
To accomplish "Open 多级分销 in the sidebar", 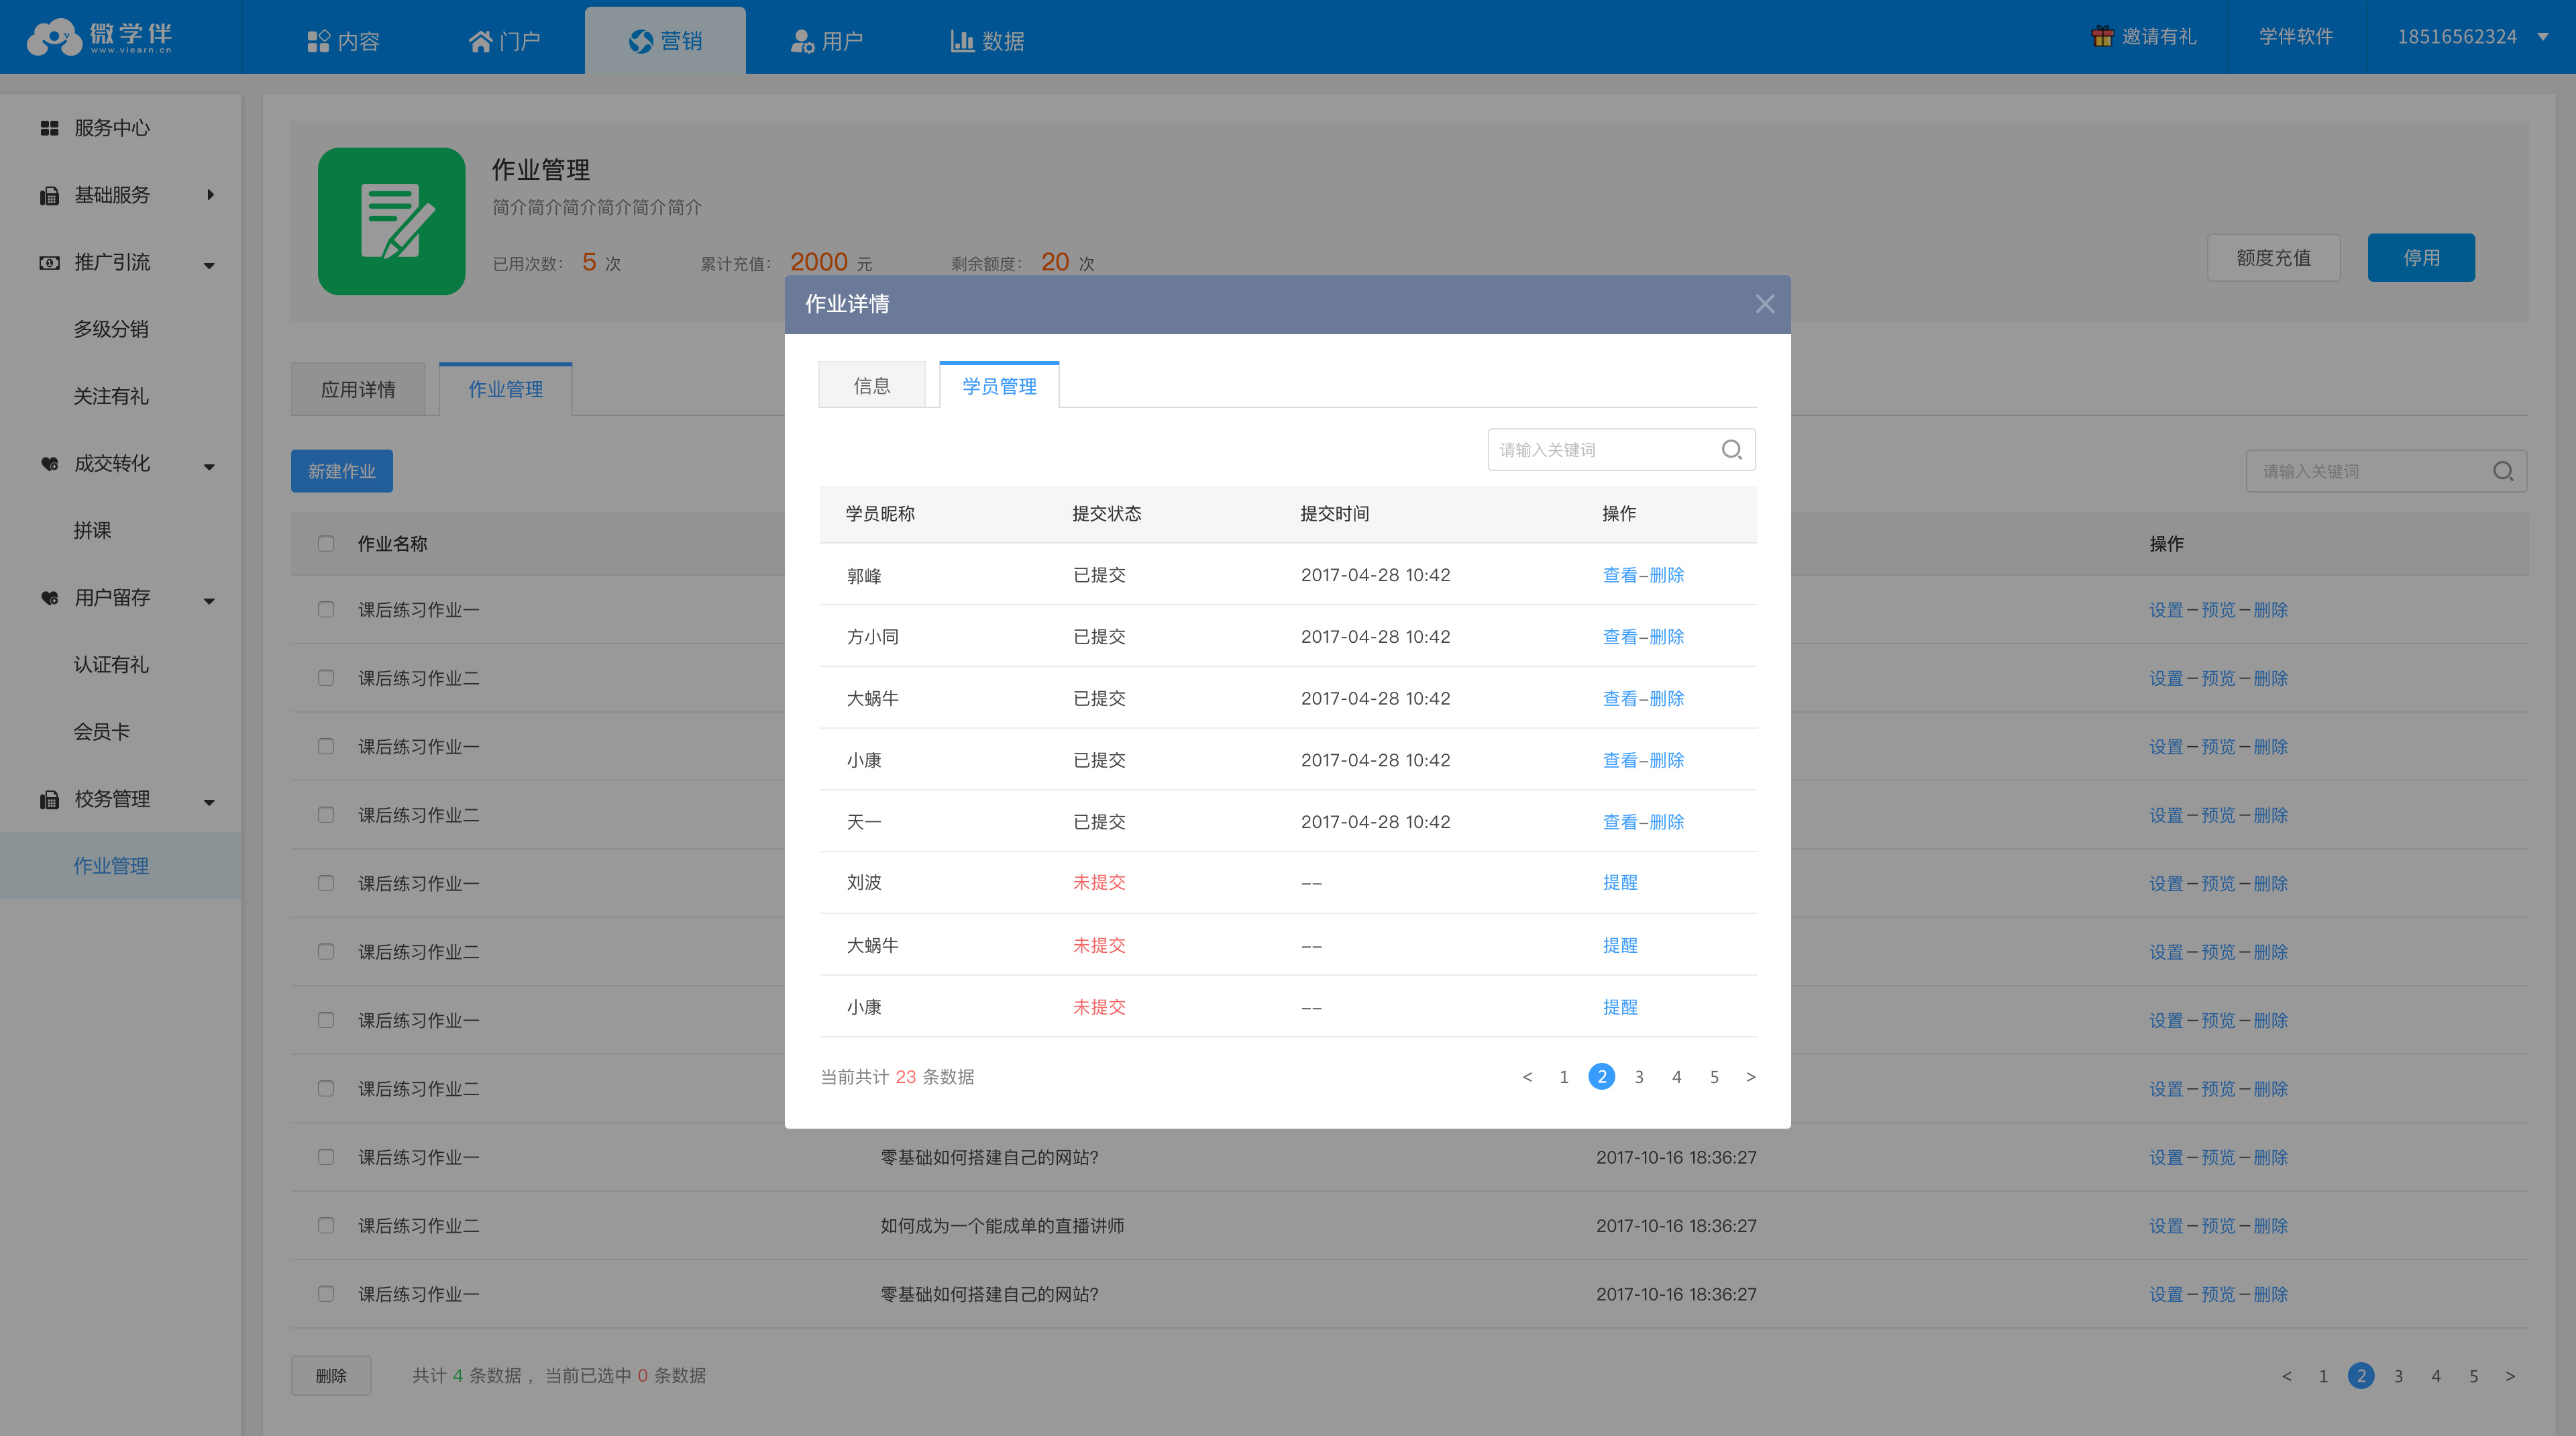I will tap(111, 329).
